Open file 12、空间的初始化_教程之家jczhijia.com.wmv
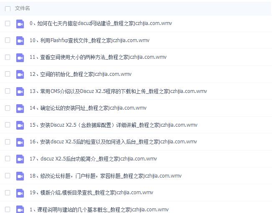The width and height of the screenshot is (272, 213). 81,74
